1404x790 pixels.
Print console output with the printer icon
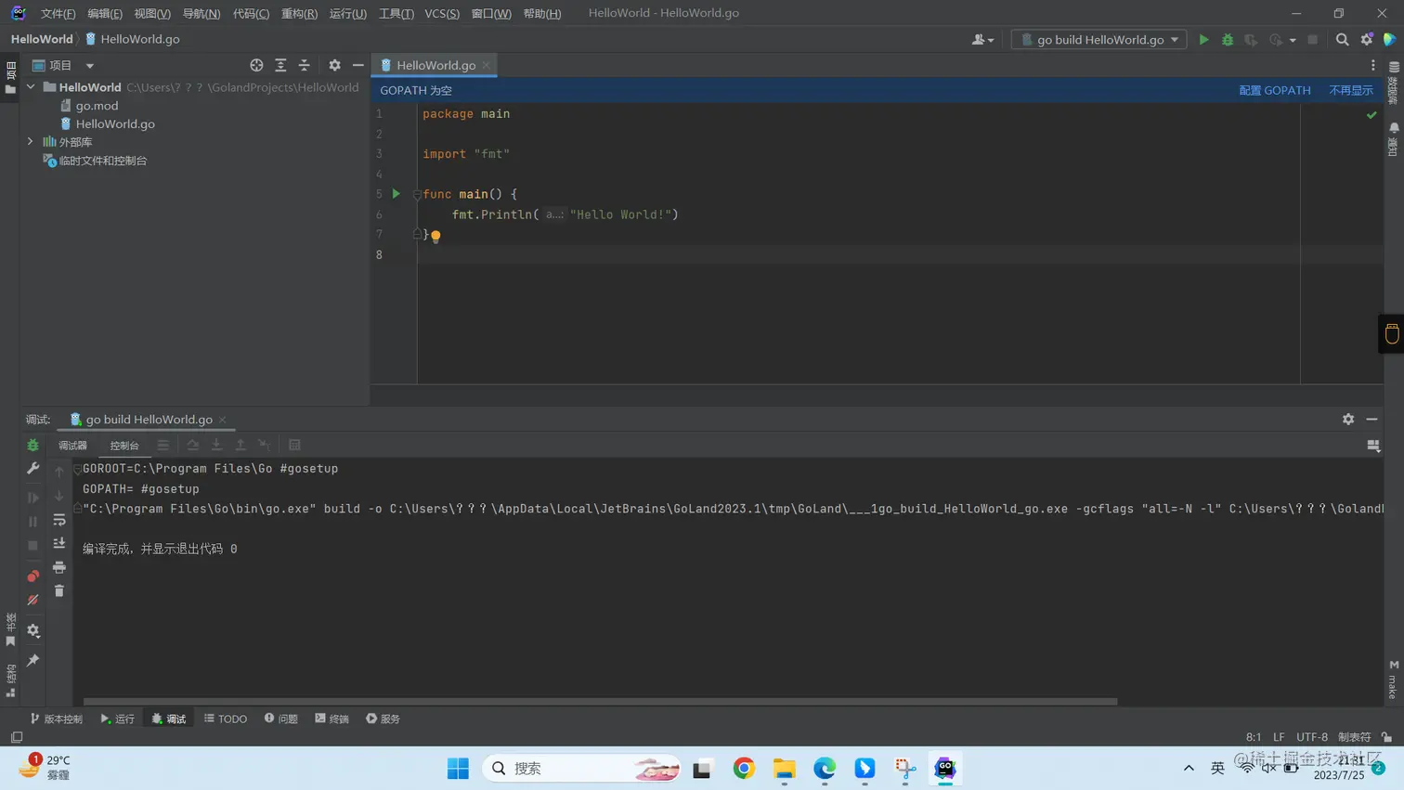click(59, 567)
